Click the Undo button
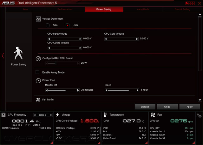This screenshot has width=203, height=145. (167, 107)
